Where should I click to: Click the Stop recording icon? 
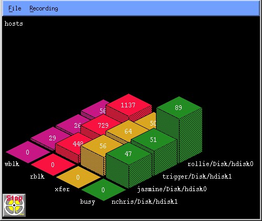point(14,205)
